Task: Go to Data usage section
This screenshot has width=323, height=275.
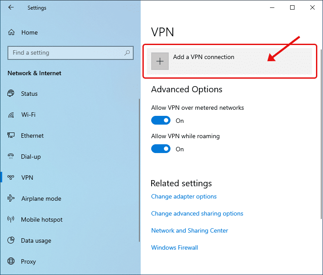Action: pos(36,240)
